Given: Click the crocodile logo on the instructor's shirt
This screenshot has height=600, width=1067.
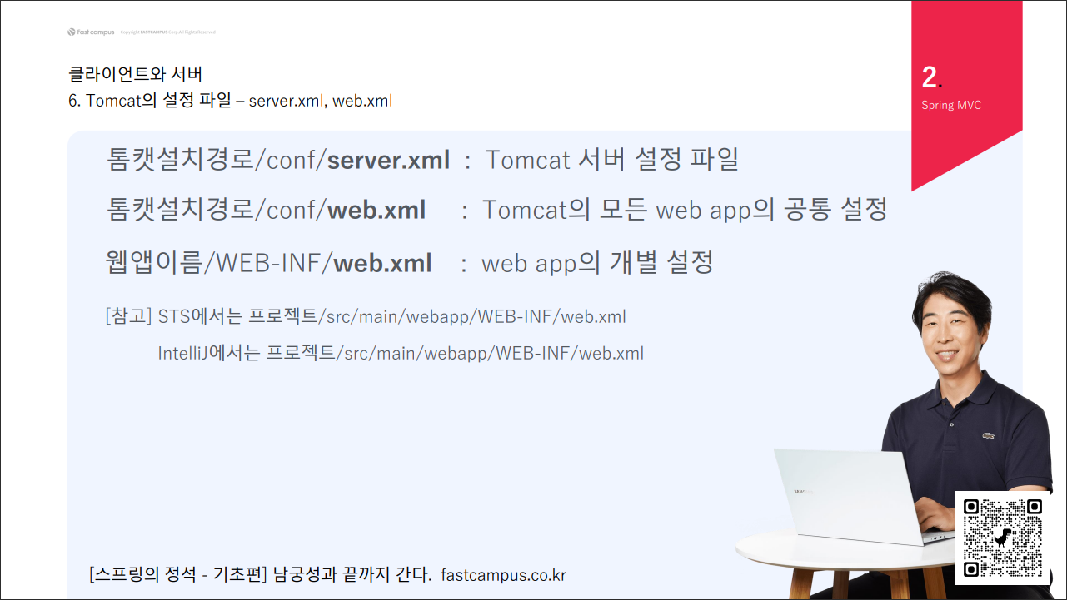Looking at the screenshot, I should 989,436.
